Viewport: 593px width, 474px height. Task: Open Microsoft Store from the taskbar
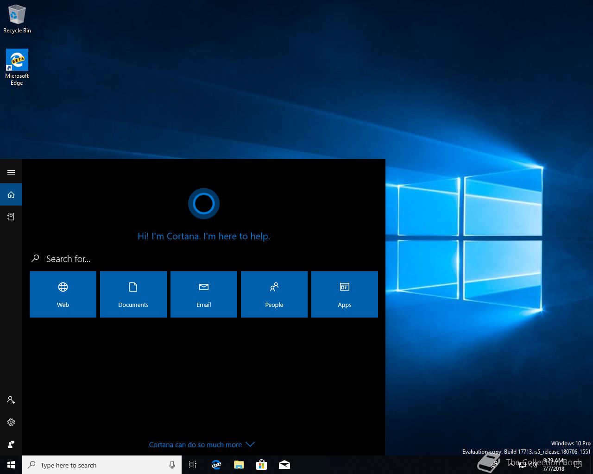261,465
